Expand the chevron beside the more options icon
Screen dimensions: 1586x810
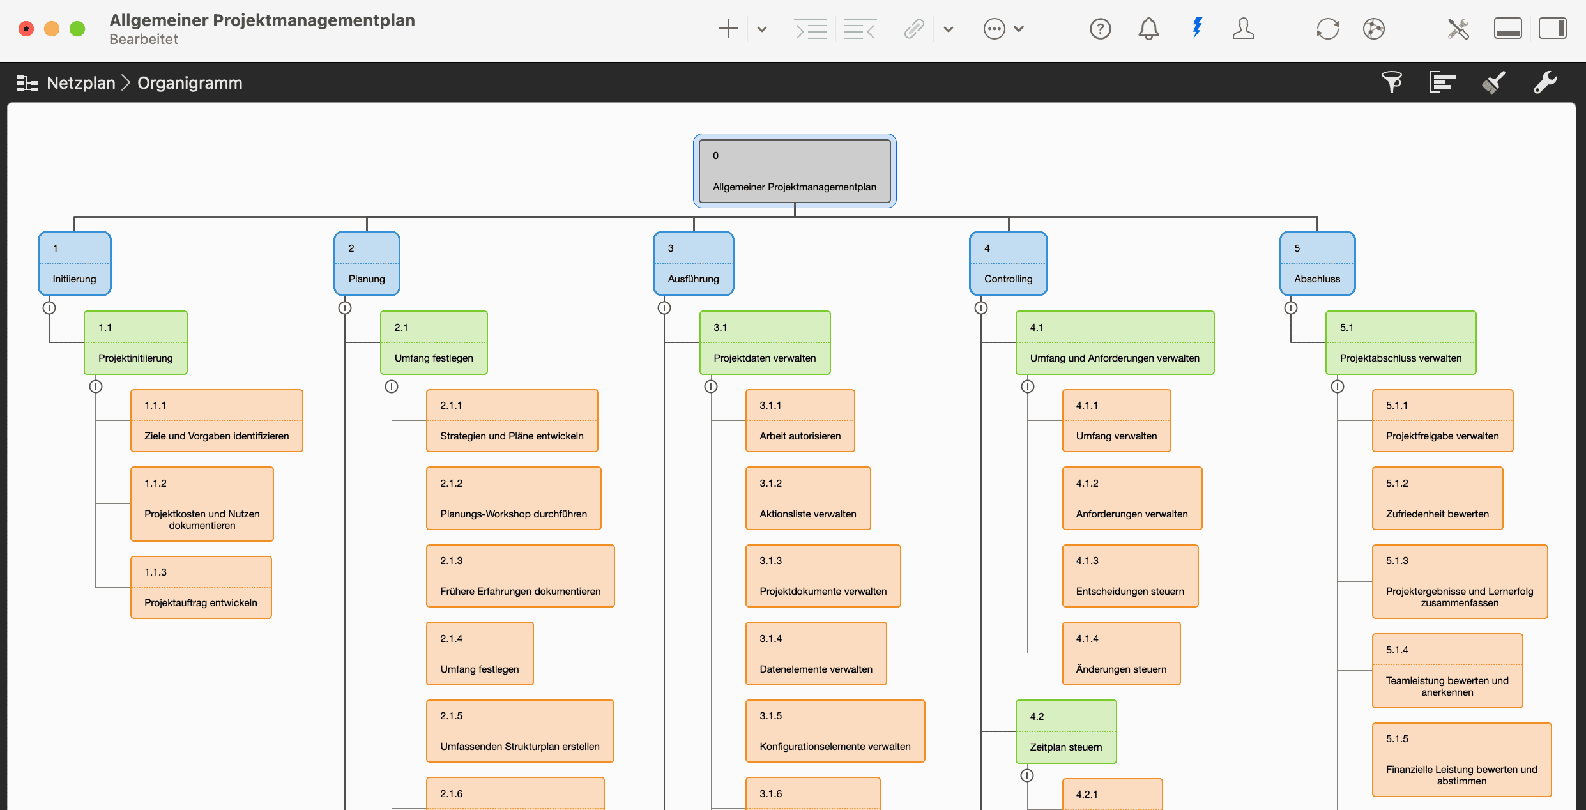point(1018,29)
